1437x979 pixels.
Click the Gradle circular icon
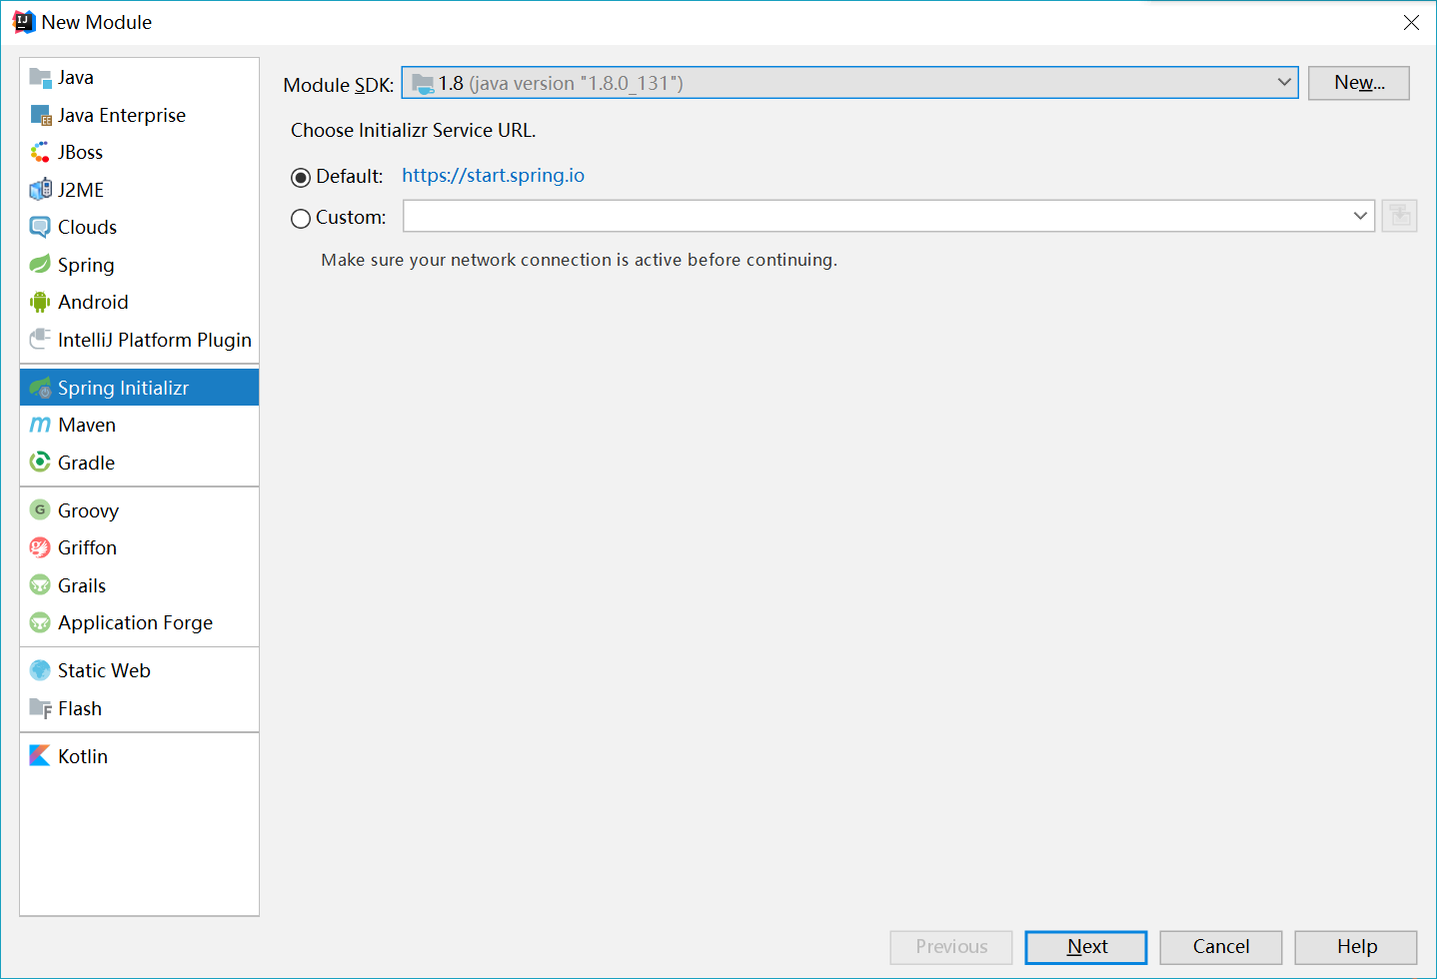coord(40,463)
